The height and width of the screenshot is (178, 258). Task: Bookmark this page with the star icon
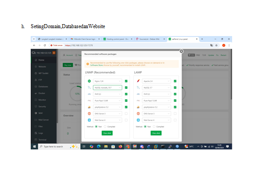[x=216, y=45]
